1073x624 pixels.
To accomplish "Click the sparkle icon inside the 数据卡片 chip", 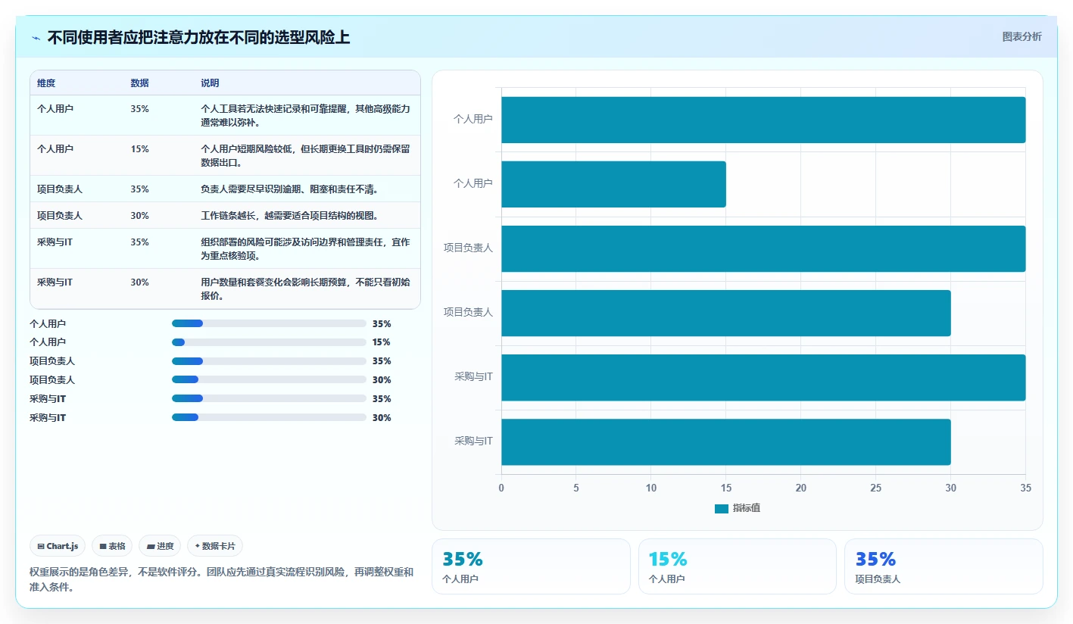I will click(197, 546).
